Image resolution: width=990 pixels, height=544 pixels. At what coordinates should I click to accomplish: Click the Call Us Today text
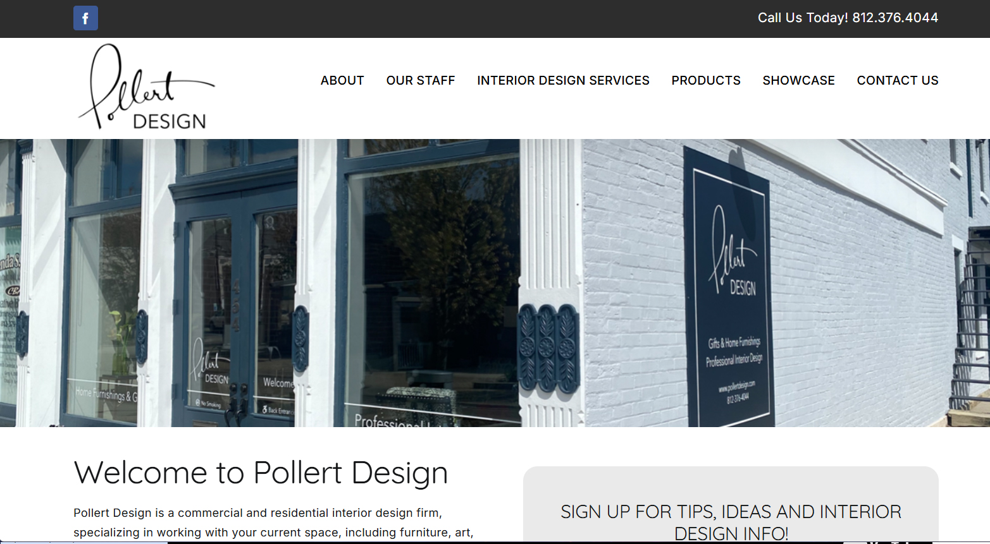tap(803, 18)
